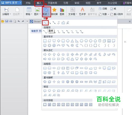Switch to the 章节 tab

tap(99, 3)
